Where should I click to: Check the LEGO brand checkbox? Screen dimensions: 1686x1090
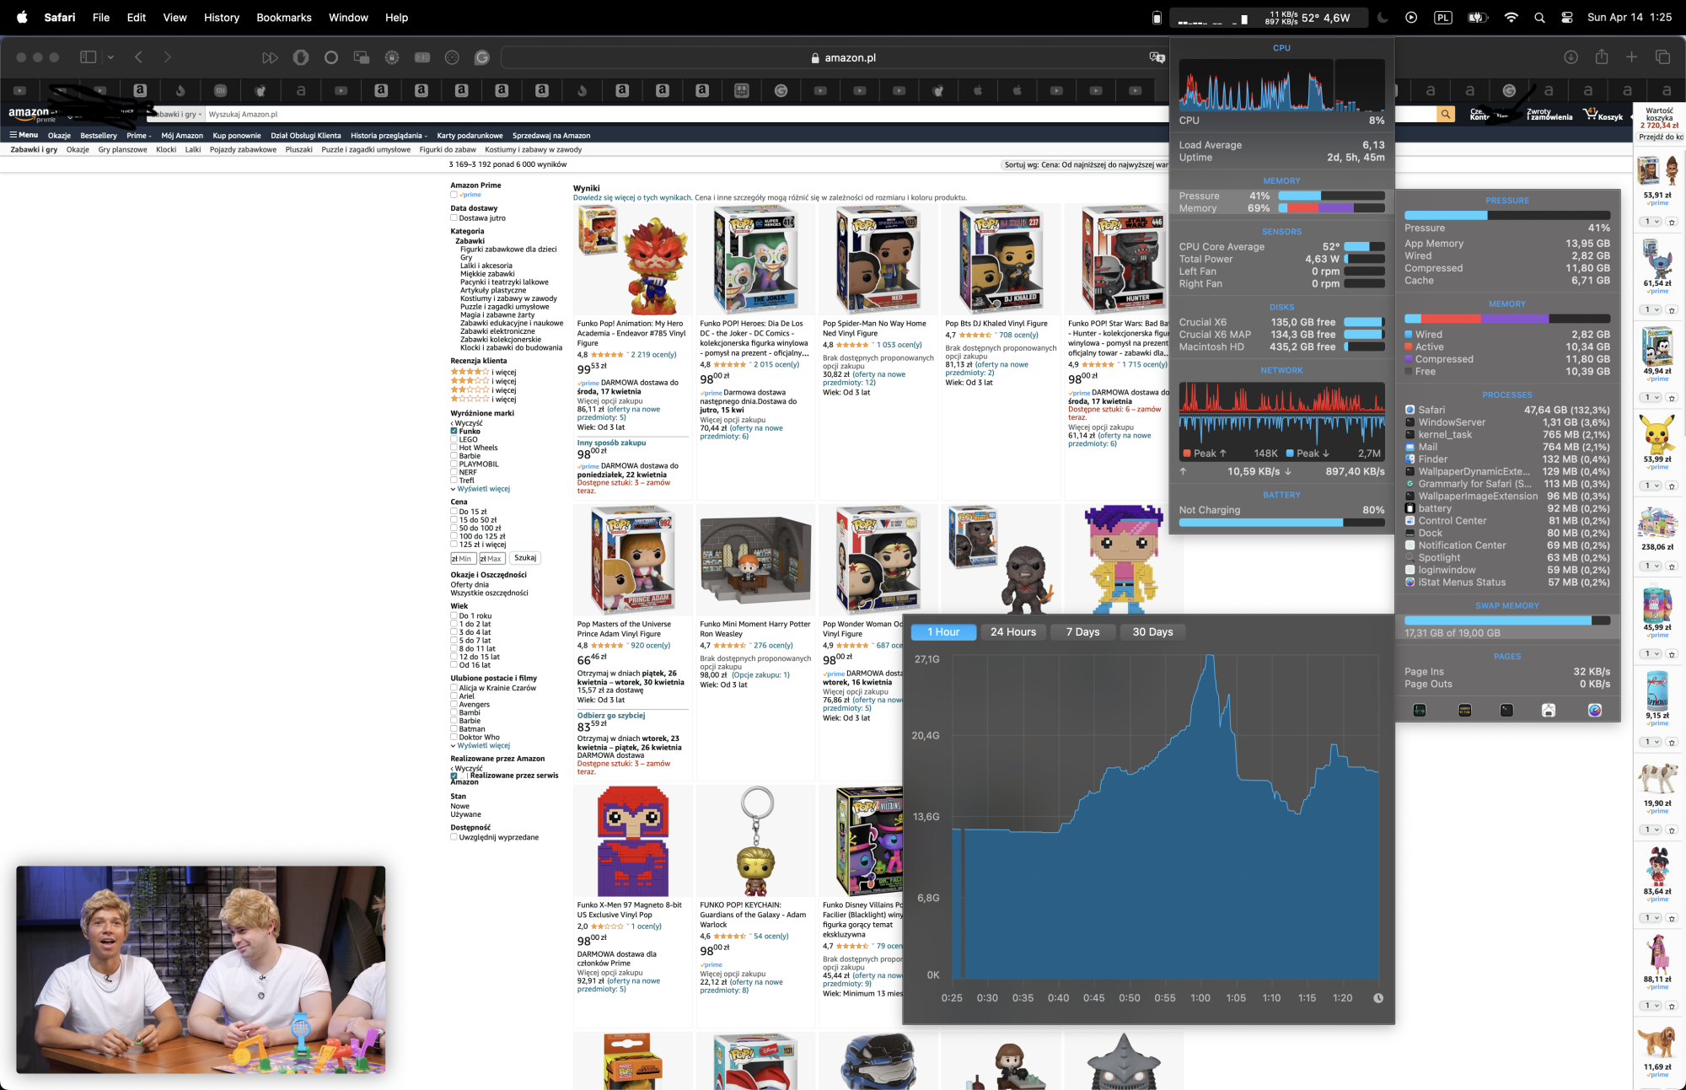click(x=454, y=439)
